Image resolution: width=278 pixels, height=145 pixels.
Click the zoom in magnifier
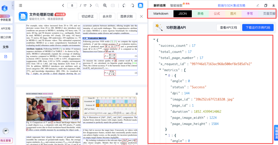pyautogui.click(x=105, y=5)
